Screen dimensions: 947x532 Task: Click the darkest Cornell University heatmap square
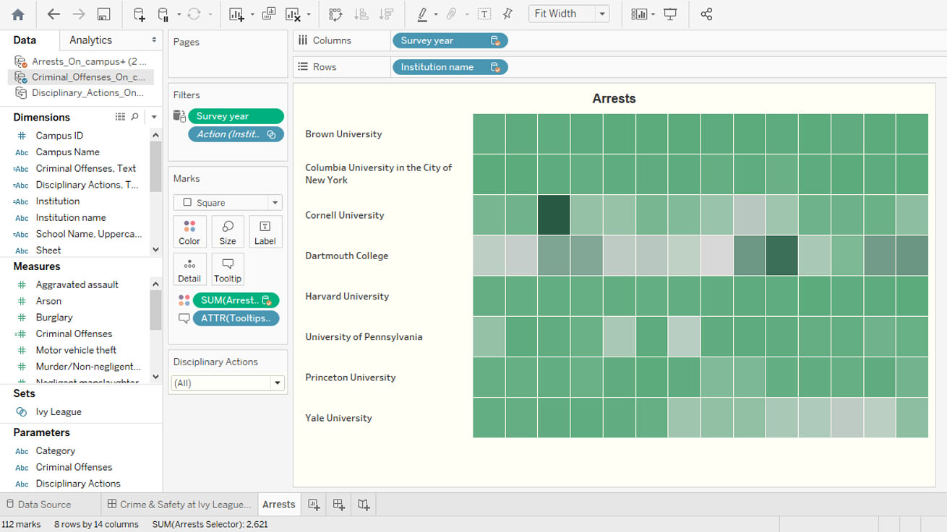[x=554, y=215]
